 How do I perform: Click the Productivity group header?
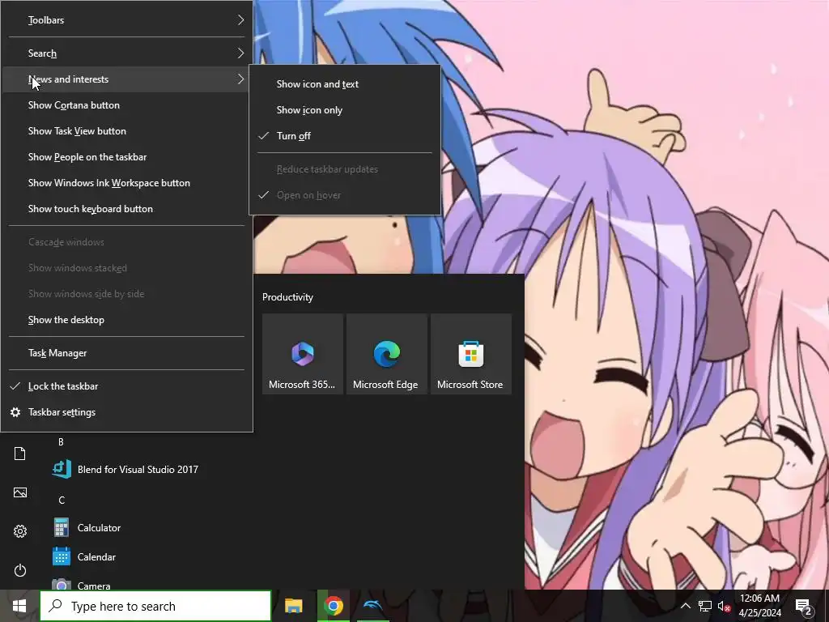287,297
